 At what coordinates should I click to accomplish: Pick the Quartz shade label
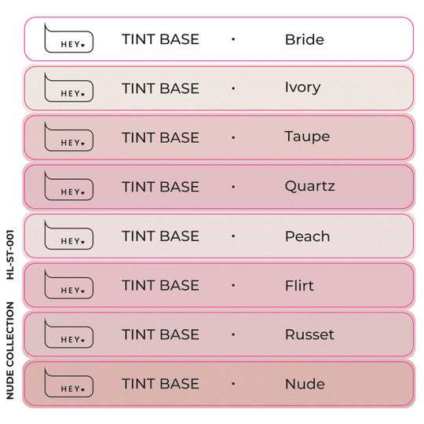[310, 186]
